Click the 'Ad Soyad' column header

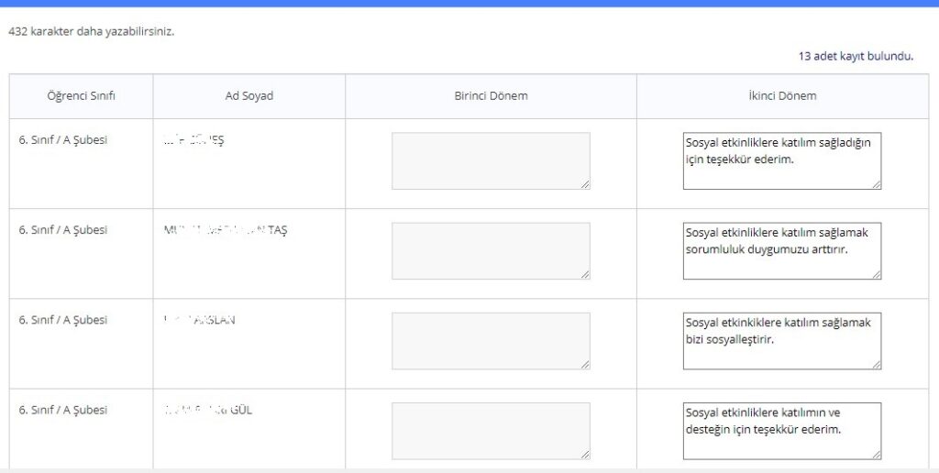tap(249, 96)
